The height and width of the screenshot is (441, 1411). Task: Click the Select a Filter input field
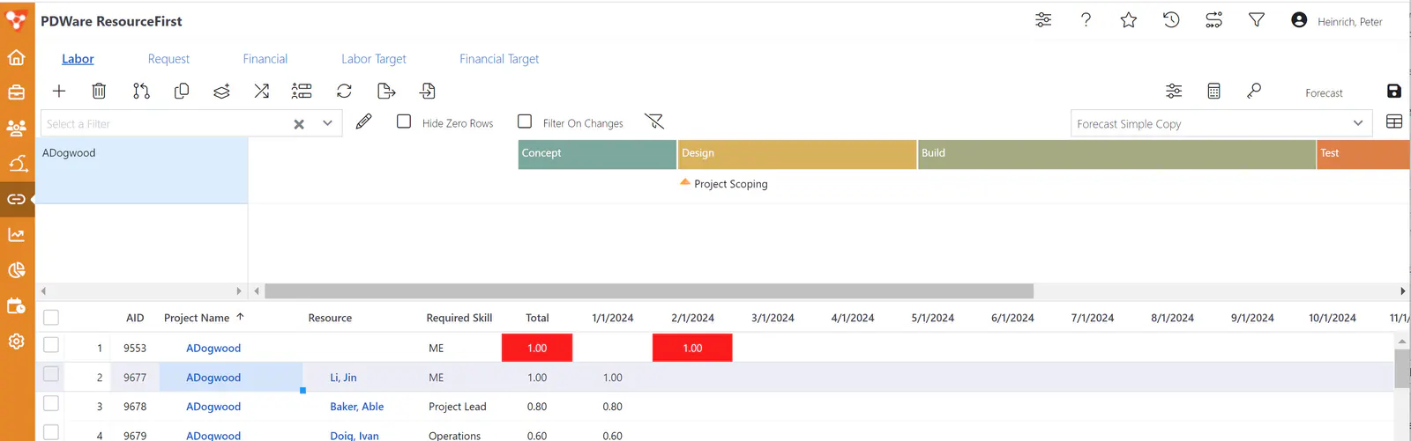(168, 124)
